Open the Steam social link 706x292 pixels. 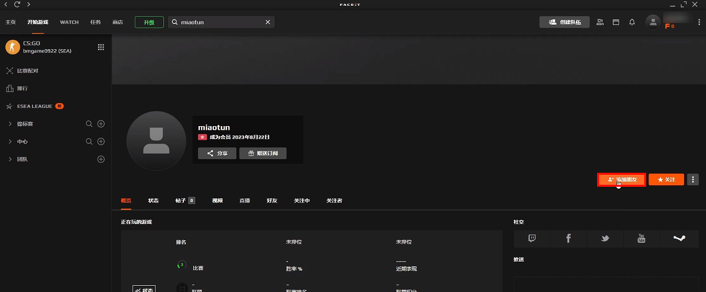pyautogui.click(x=679, y=239)
